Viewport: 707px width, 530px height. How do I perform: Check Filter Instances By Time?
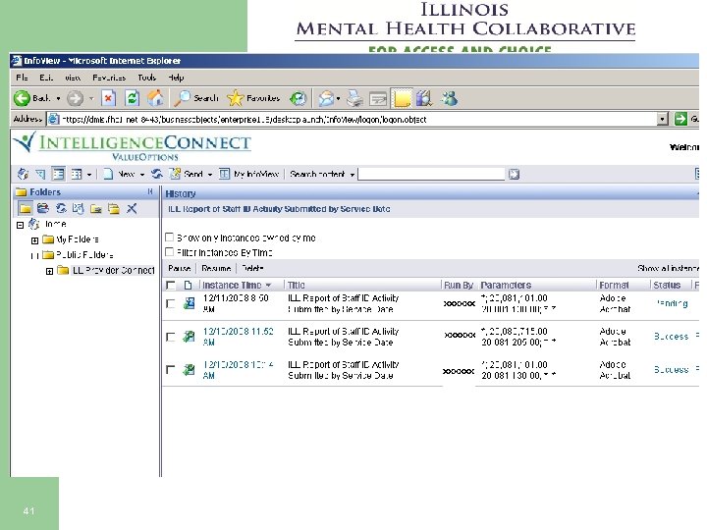pos(170,251)
